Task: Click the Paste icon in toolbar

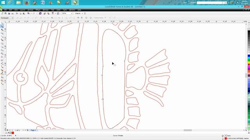Action: coord(24,14)
